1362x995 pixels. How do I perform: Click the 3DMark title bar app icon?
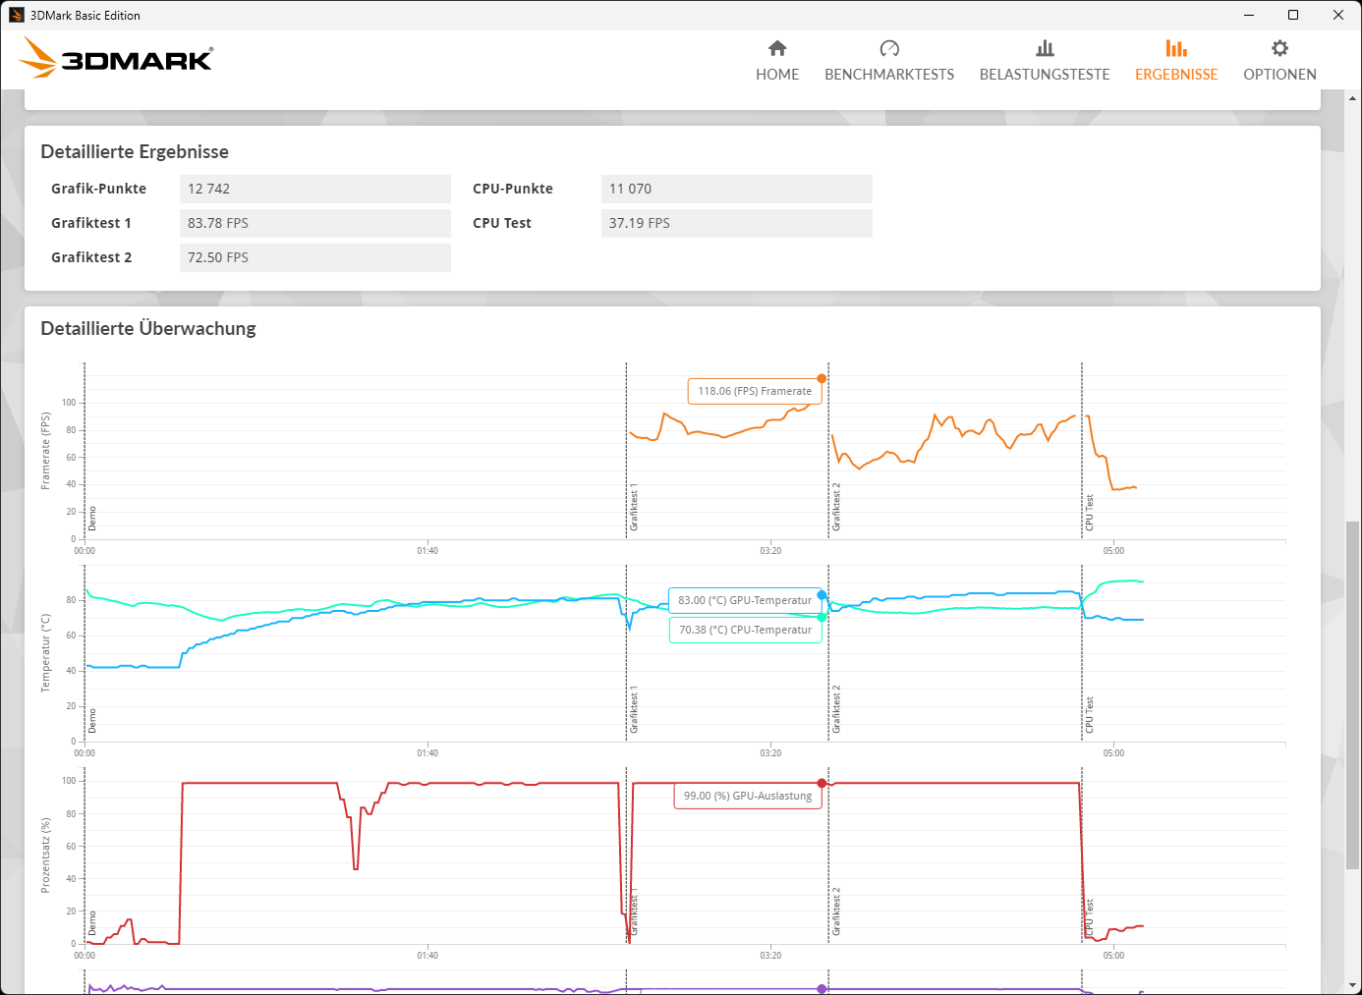[x=16, y=15]
